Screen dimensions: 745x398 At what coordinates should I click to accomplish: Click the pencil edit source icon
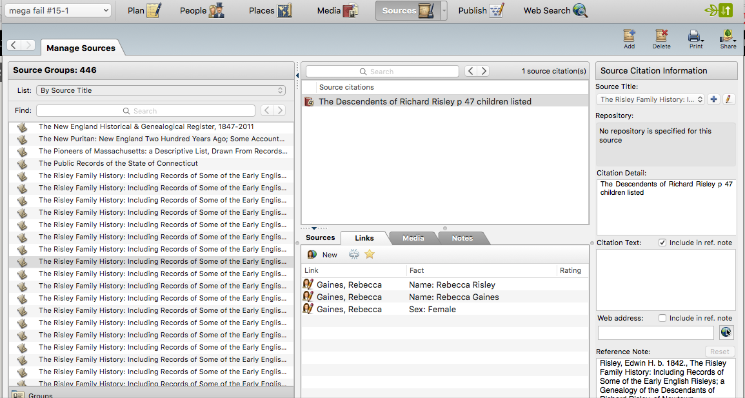pyautogui.click(x=729, y=99)
